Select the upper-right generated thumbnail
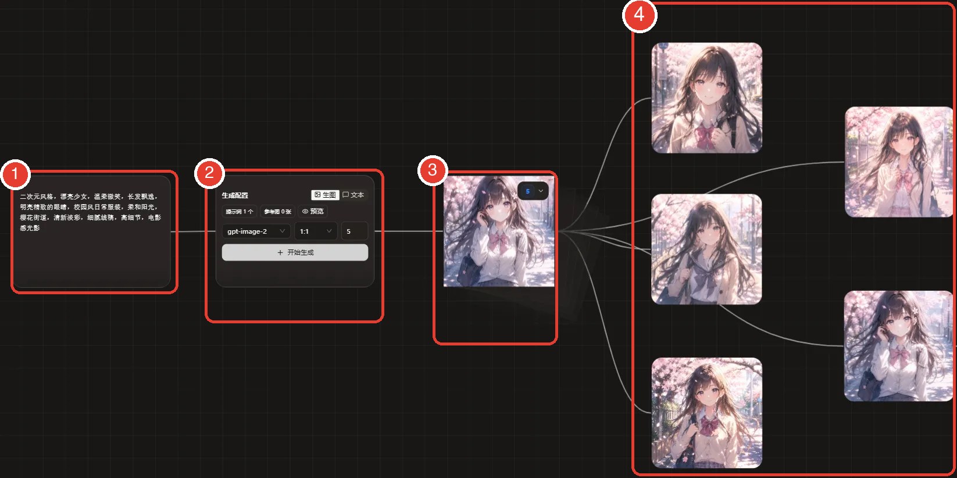Image resolution: width=957 pixels, height=478 pixels. pyautogui.click(x=899, y=162)
